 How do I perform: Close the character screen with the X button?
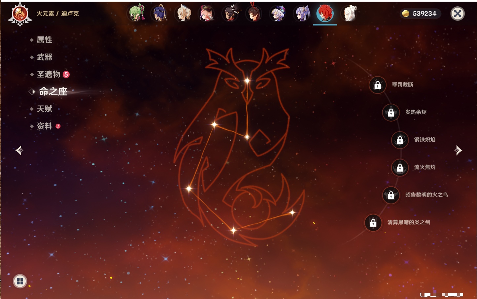pos(458,14)
